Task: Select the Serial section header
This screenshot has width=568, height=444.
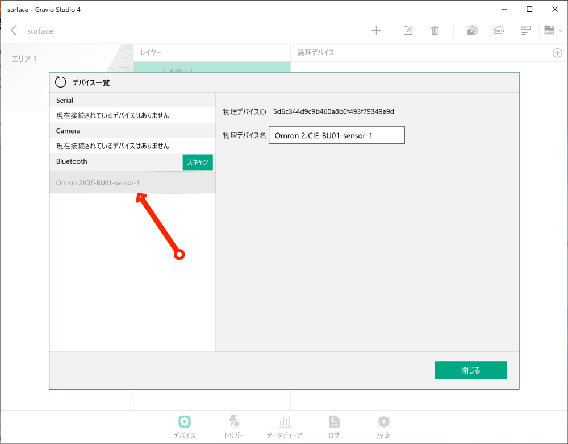Action: point(132,101)
